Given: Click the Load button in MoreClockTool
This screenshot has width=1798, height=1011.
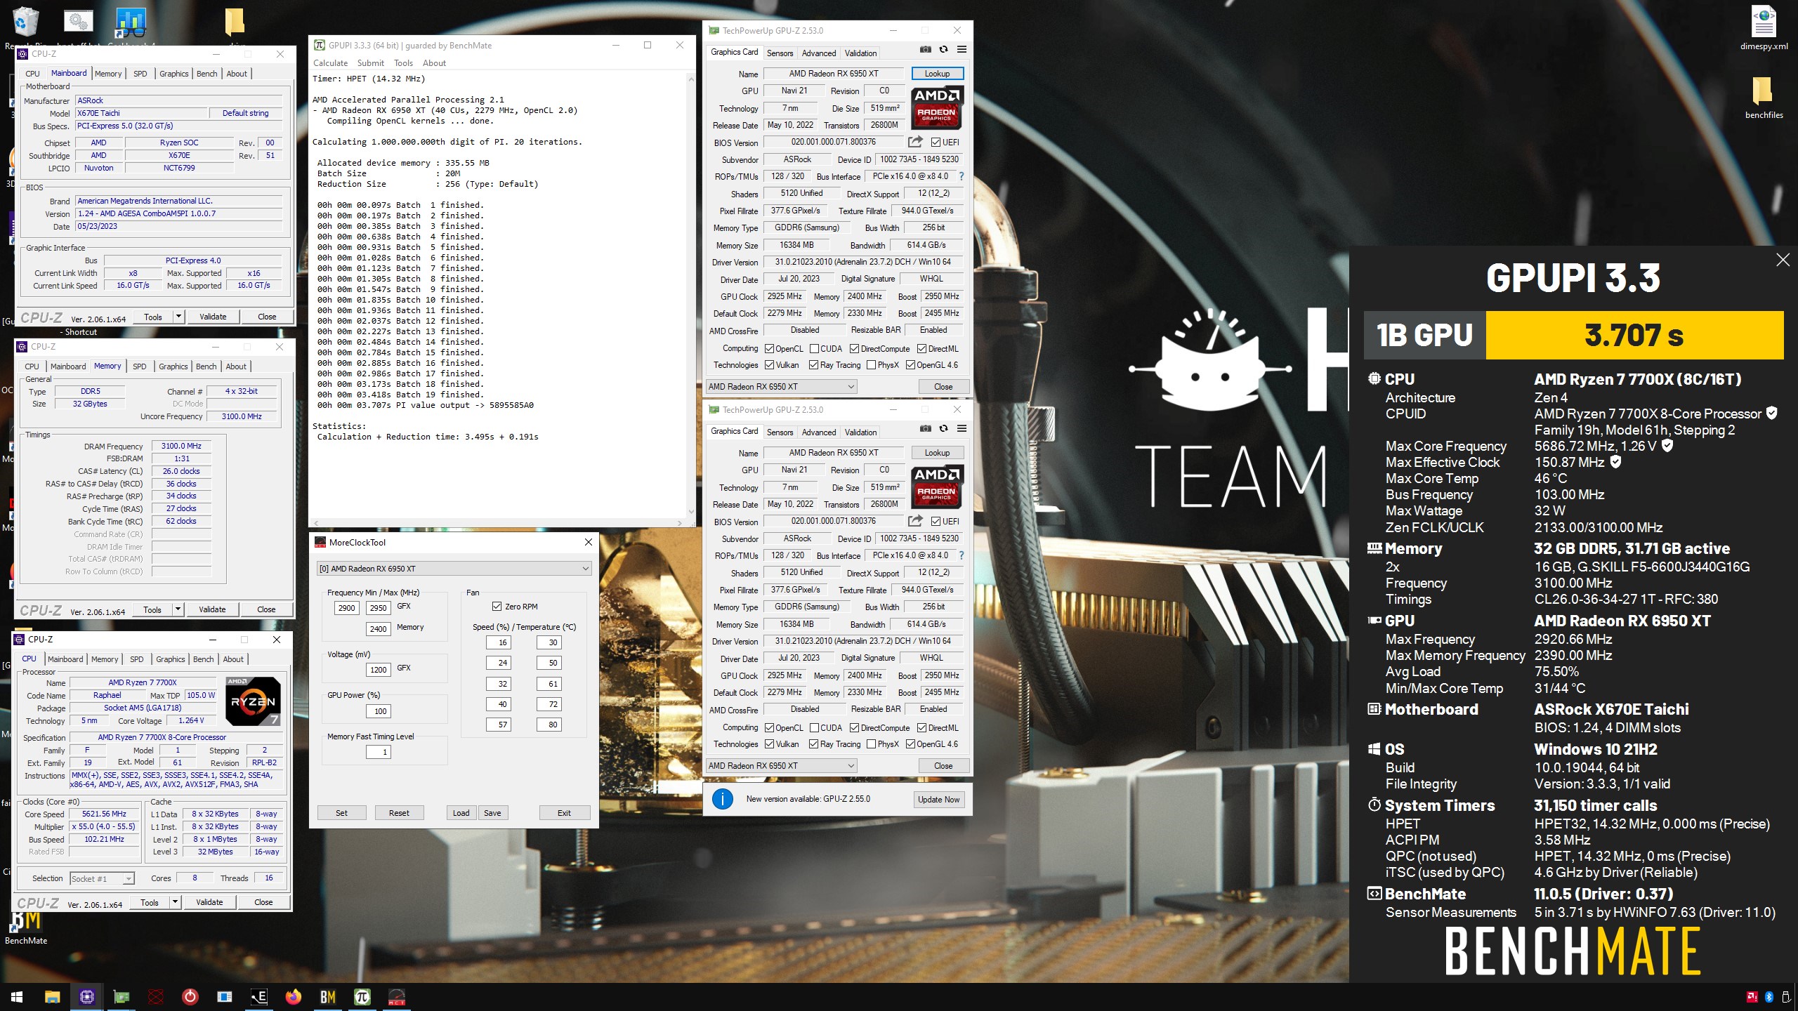Looking at the screenshot, I should (x=461, y=813).
